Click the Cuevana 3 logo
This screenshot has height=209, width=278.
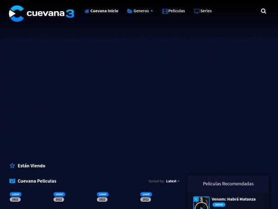click(x=42, y=13)
